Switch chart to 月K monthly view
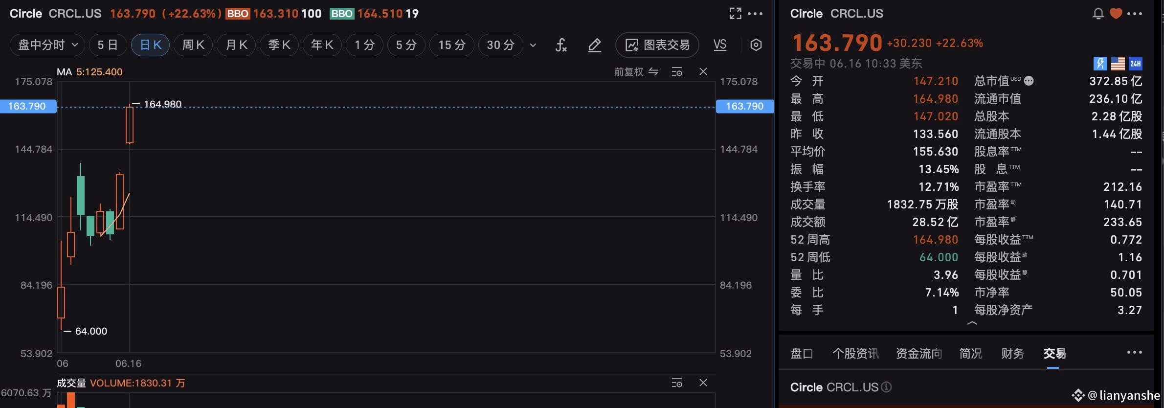 tap(236, 45)
